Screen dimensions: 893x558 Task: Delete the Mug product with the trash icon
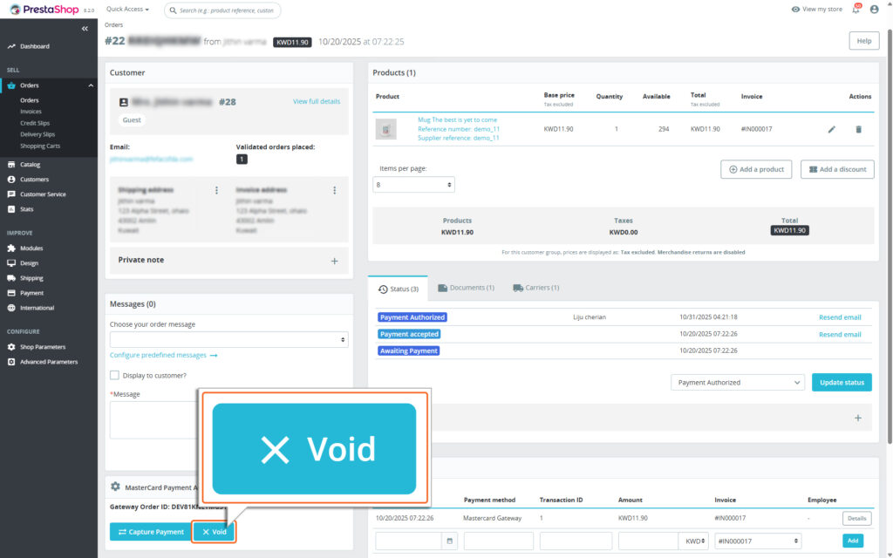(x=858, y=128)
